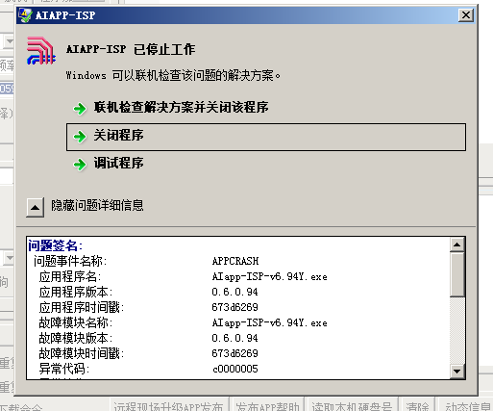Click 清除 button in background window
Image resolution: width=493 pixels, height=411 pixels.
tap(418, 405)
